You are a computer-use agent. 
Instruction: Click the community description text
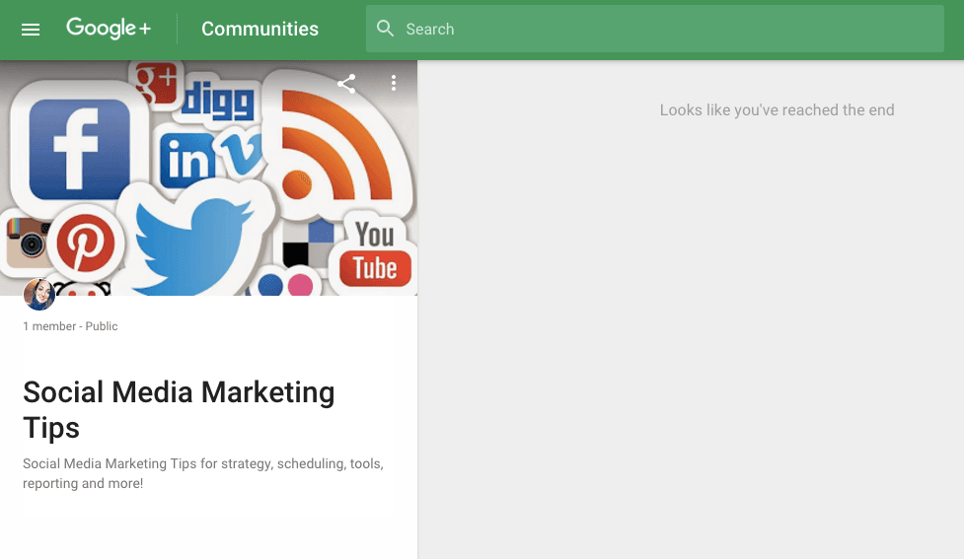click(202, 473)
